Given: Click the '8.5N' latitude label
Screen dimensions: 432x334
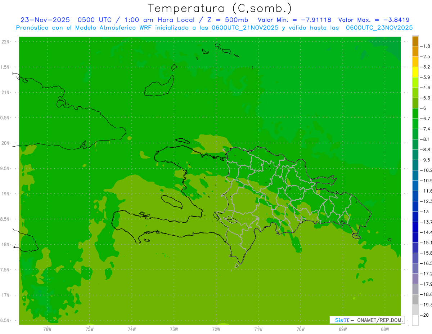Looking at the screenshot, I should coord(5,219).
